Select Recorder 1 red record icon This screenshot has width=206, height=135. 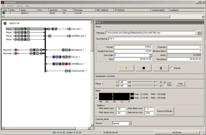point(16,50)
